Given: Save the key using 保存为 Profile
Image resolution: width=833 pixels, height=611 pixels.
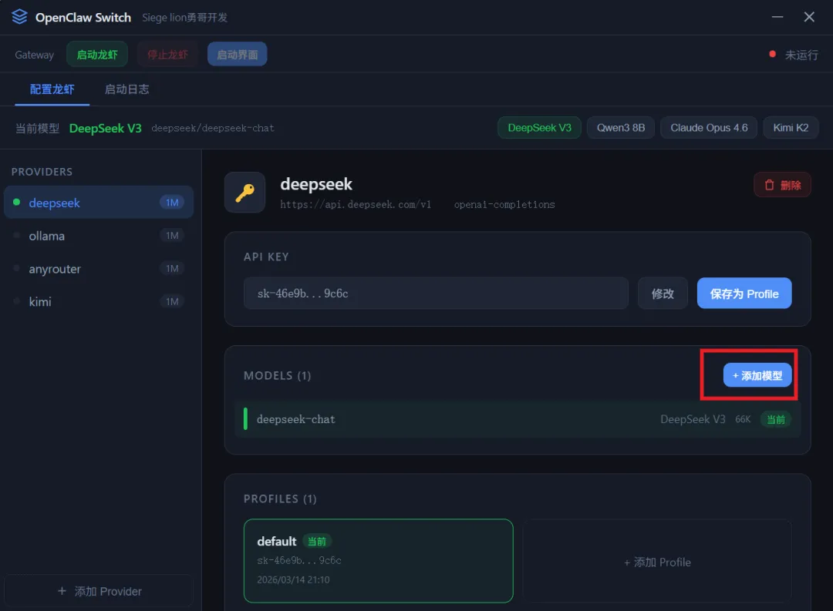Looking at the screenshot, I should tap(744, 293).
